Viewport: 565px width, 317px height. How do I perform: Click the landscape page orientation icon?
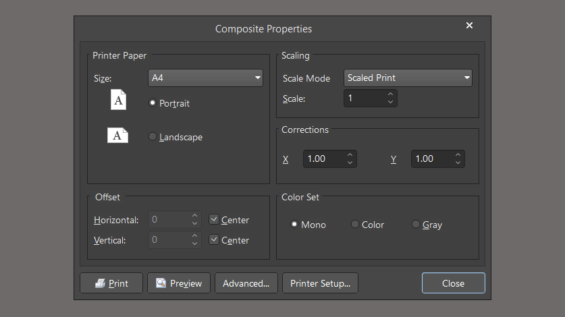(x=117, y=135)
